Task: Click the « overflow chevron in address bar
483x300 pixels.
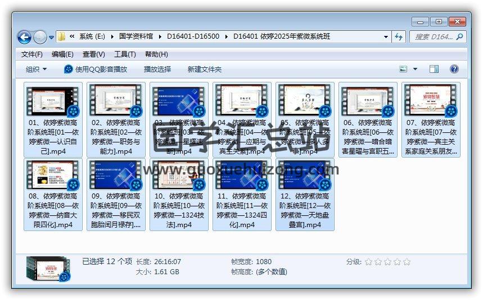Action: click(x=72, y=36)
